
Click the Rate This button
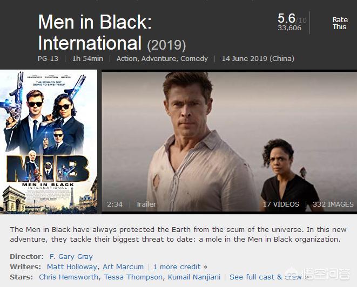340,23
